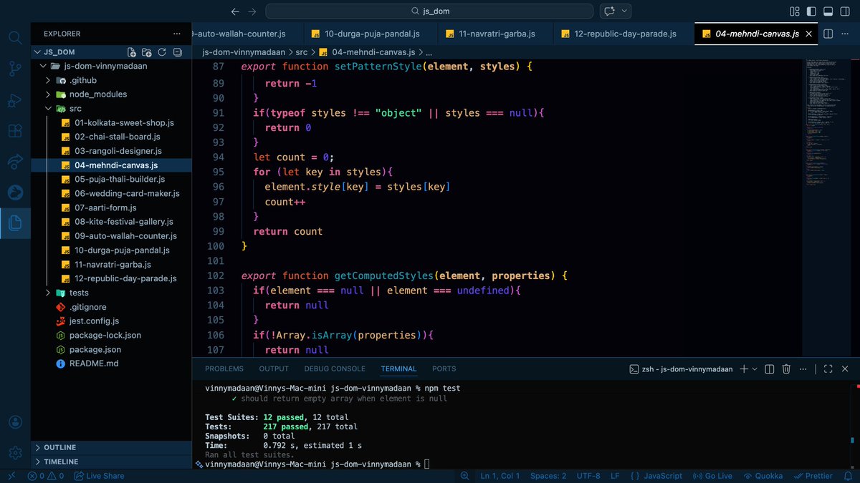Open the Live Share activity bar icon
Image resolution: width=860 pixels, height=483 pixels.
click(15, 162)
